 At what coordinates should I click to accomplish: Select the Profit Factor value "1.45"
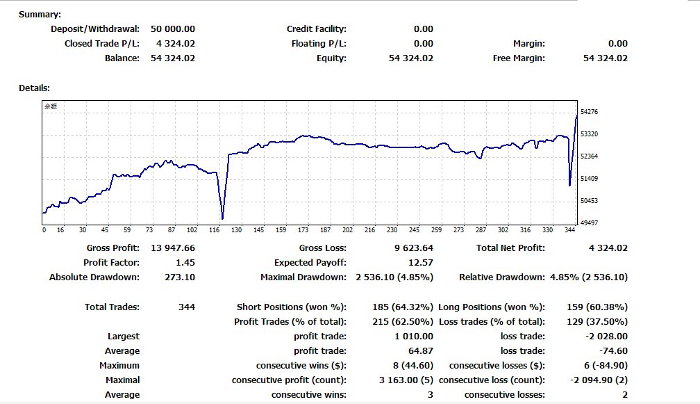pos(185,263)
